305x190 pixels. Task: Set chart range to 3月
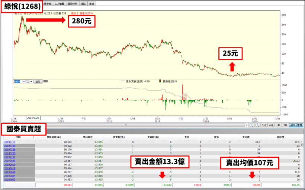(x=264, y=125)
